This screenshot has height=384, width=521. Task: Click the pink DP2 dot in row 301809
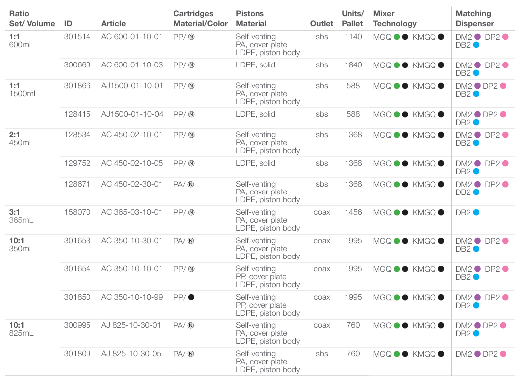coord(503,354)
